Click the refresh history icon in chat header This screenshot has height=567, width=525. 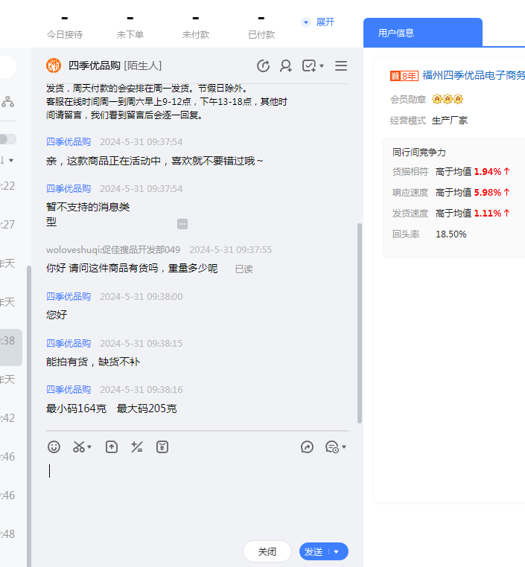pos(263,66)
